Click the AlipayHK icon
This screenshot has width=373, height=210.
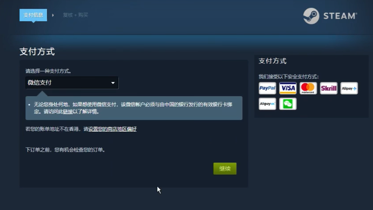(x=268, y=104)
